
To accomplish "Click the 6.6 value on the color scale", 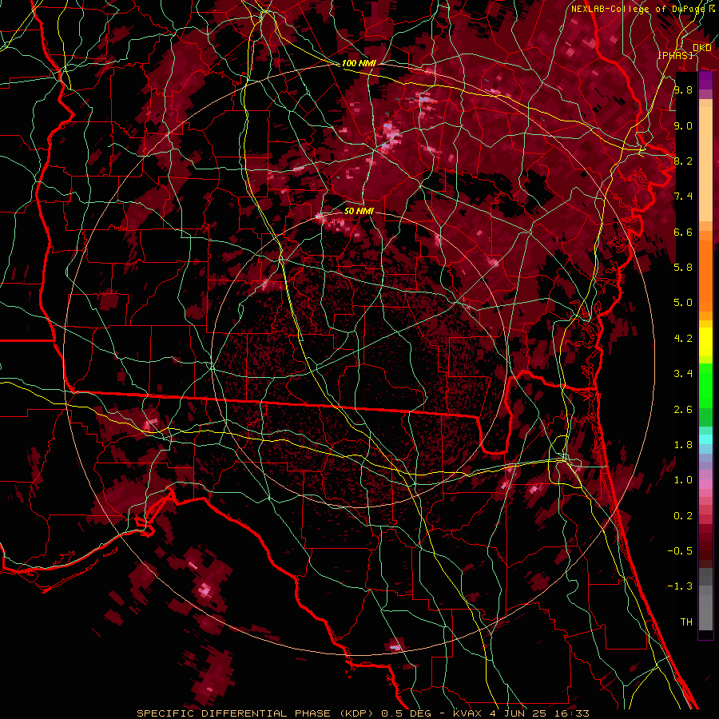I will [x=683, y=232].
